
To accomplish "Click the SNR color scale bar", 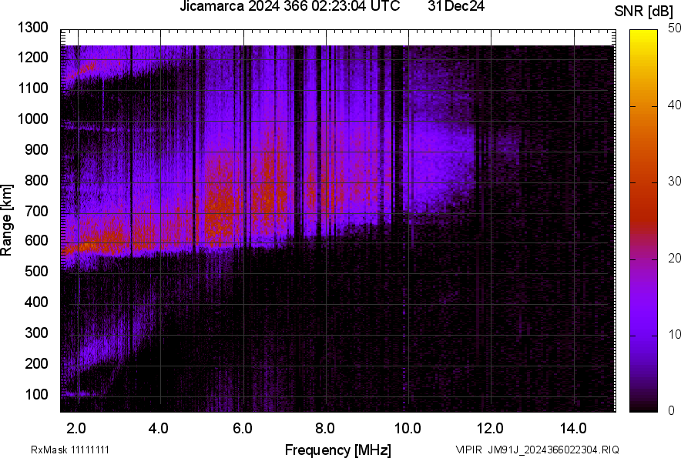I will click(x=644, y=221).
